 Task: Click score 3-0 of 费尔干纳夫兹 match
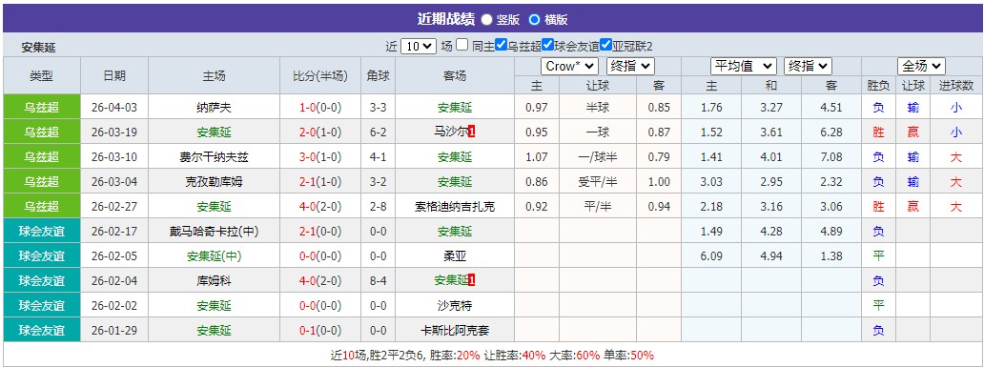pos(308,157)
